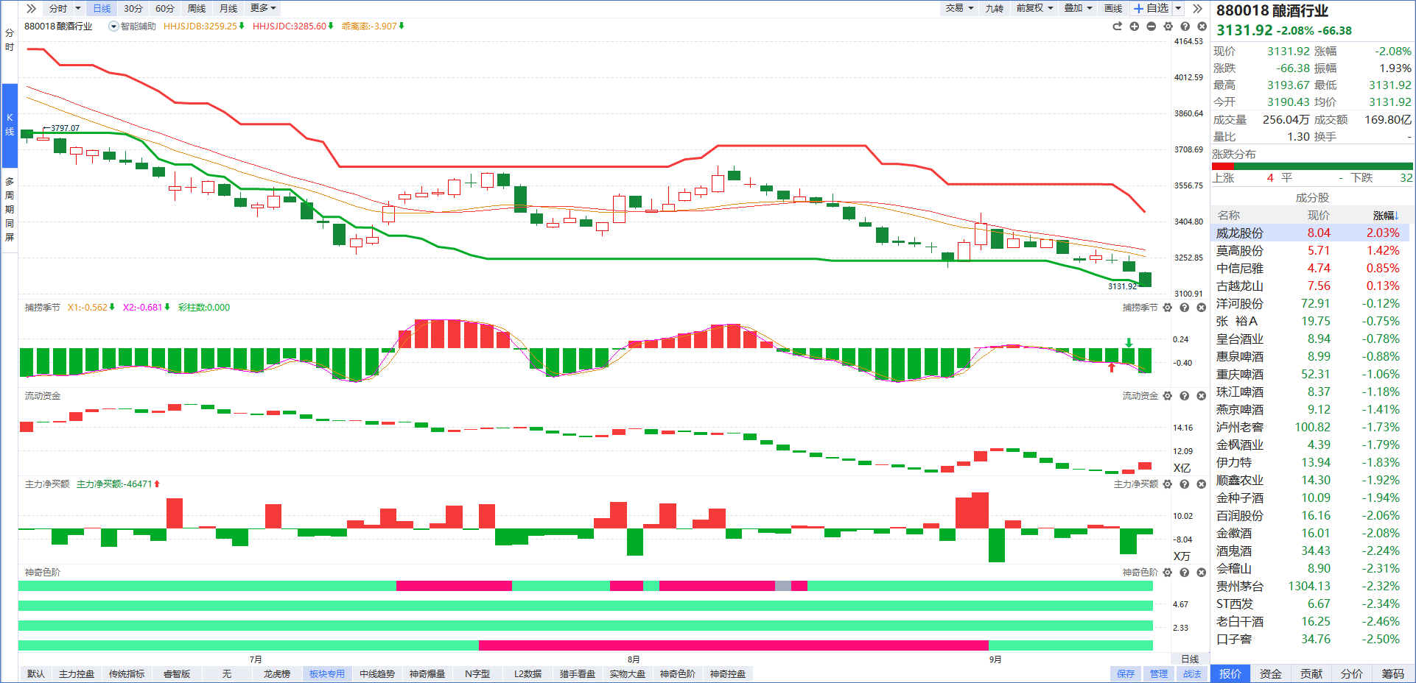Open help icon for 神奇色阶 panel
Viewport: 1416px width, 683px height.
(x=1185, y=573)
